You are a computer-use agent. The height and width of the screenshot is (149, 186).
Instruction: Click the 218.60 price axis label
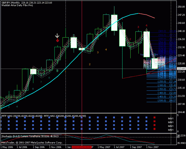tap(181, 80)
